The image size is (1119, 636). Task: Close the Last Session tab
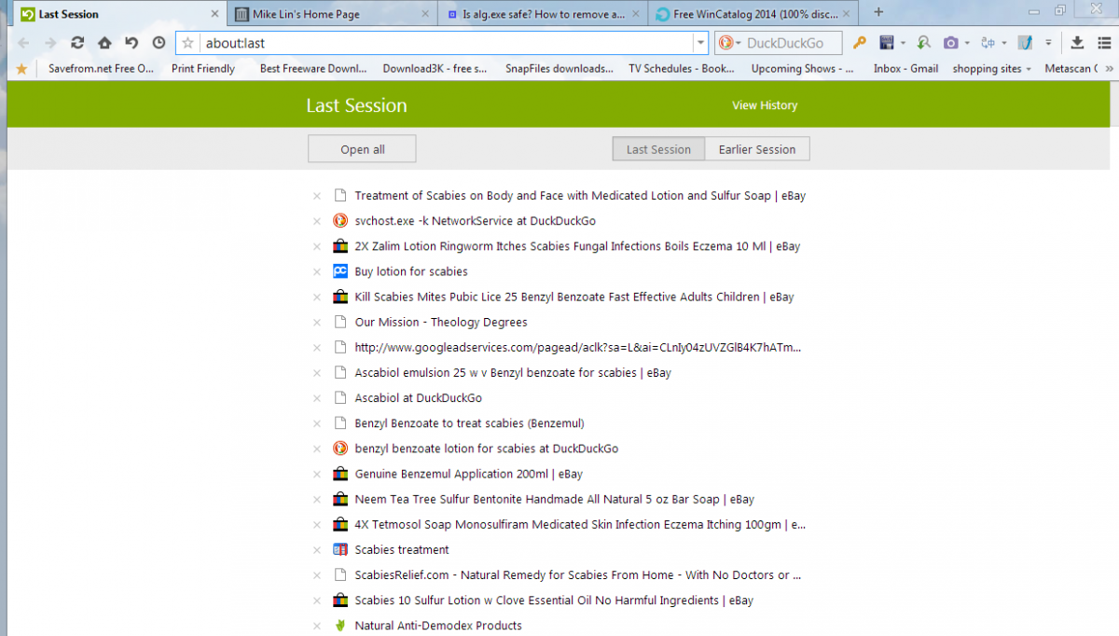coord(214,14)
